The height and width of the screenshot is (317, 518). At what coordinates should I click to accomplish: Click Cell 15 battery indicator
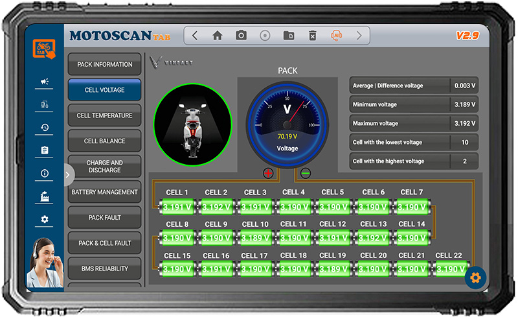tap(177, 269)
